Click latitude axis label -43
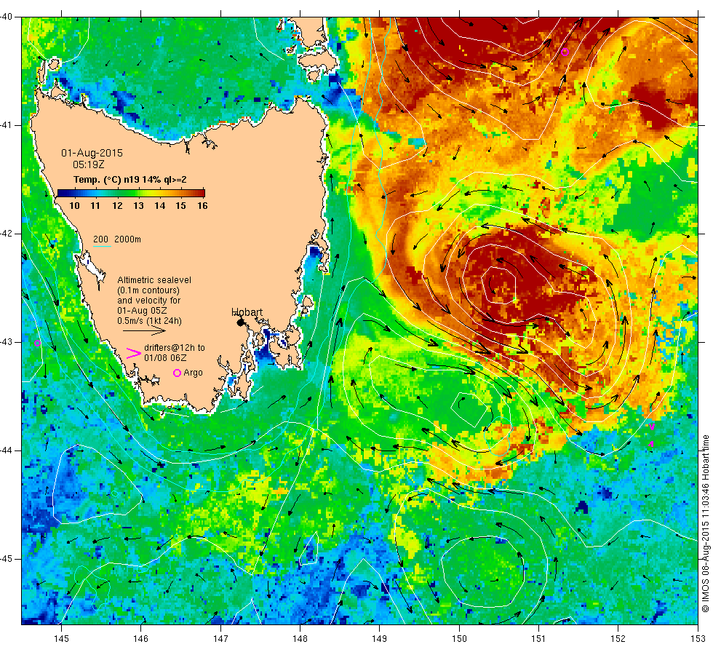The image size is (713, 655). point(7,342)
